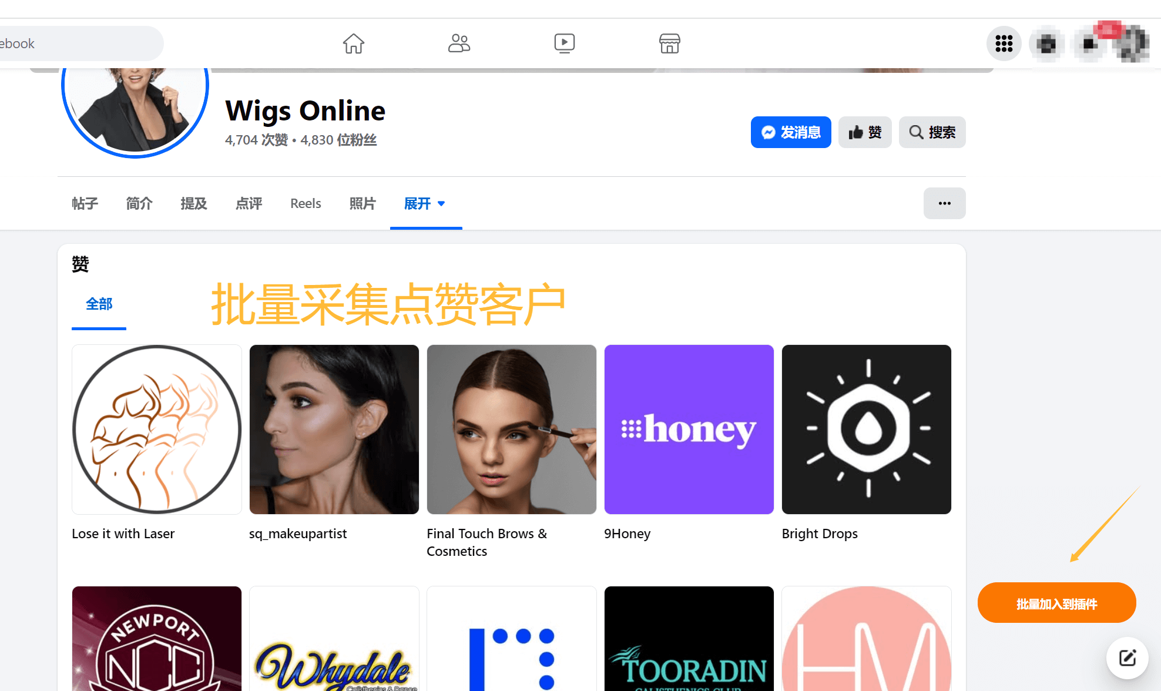Screen dimensions: 1161x691
Task: Open the Newport NCC logo thumbnail
Action: pos(157,639)
